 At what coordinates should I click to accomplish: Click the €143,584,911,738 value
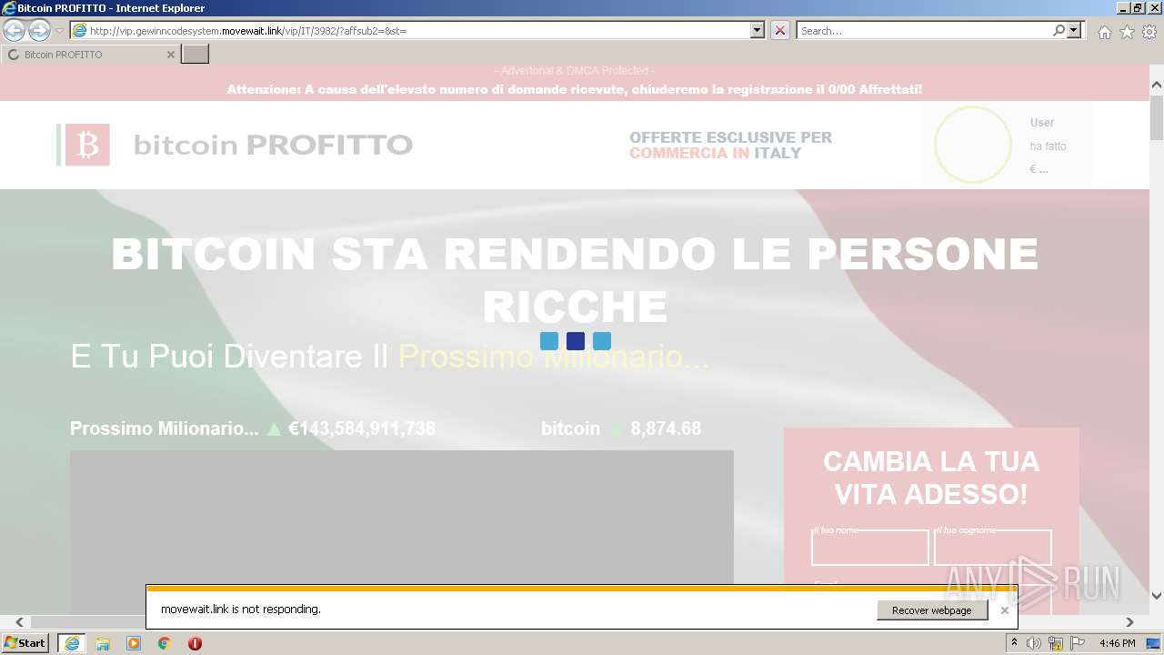362,428
